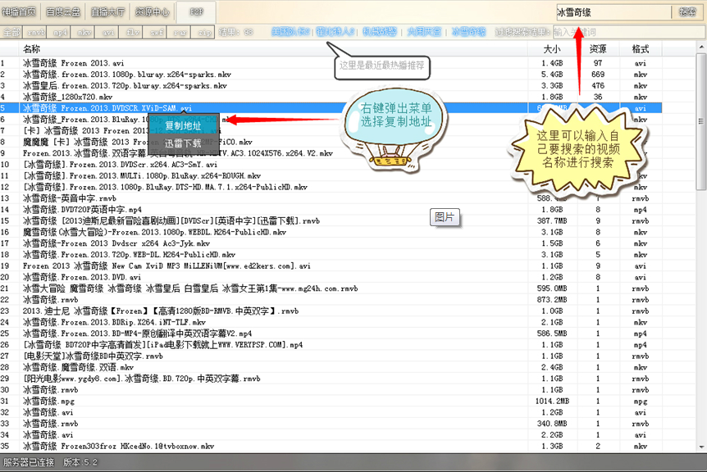The image size is (707, 472).
Task: Select row 31, the 冰雪奇缘.mpg file
Action: point(246,402)
